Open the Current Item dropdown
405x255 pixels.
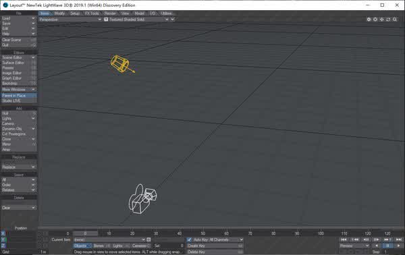point(109,239)
